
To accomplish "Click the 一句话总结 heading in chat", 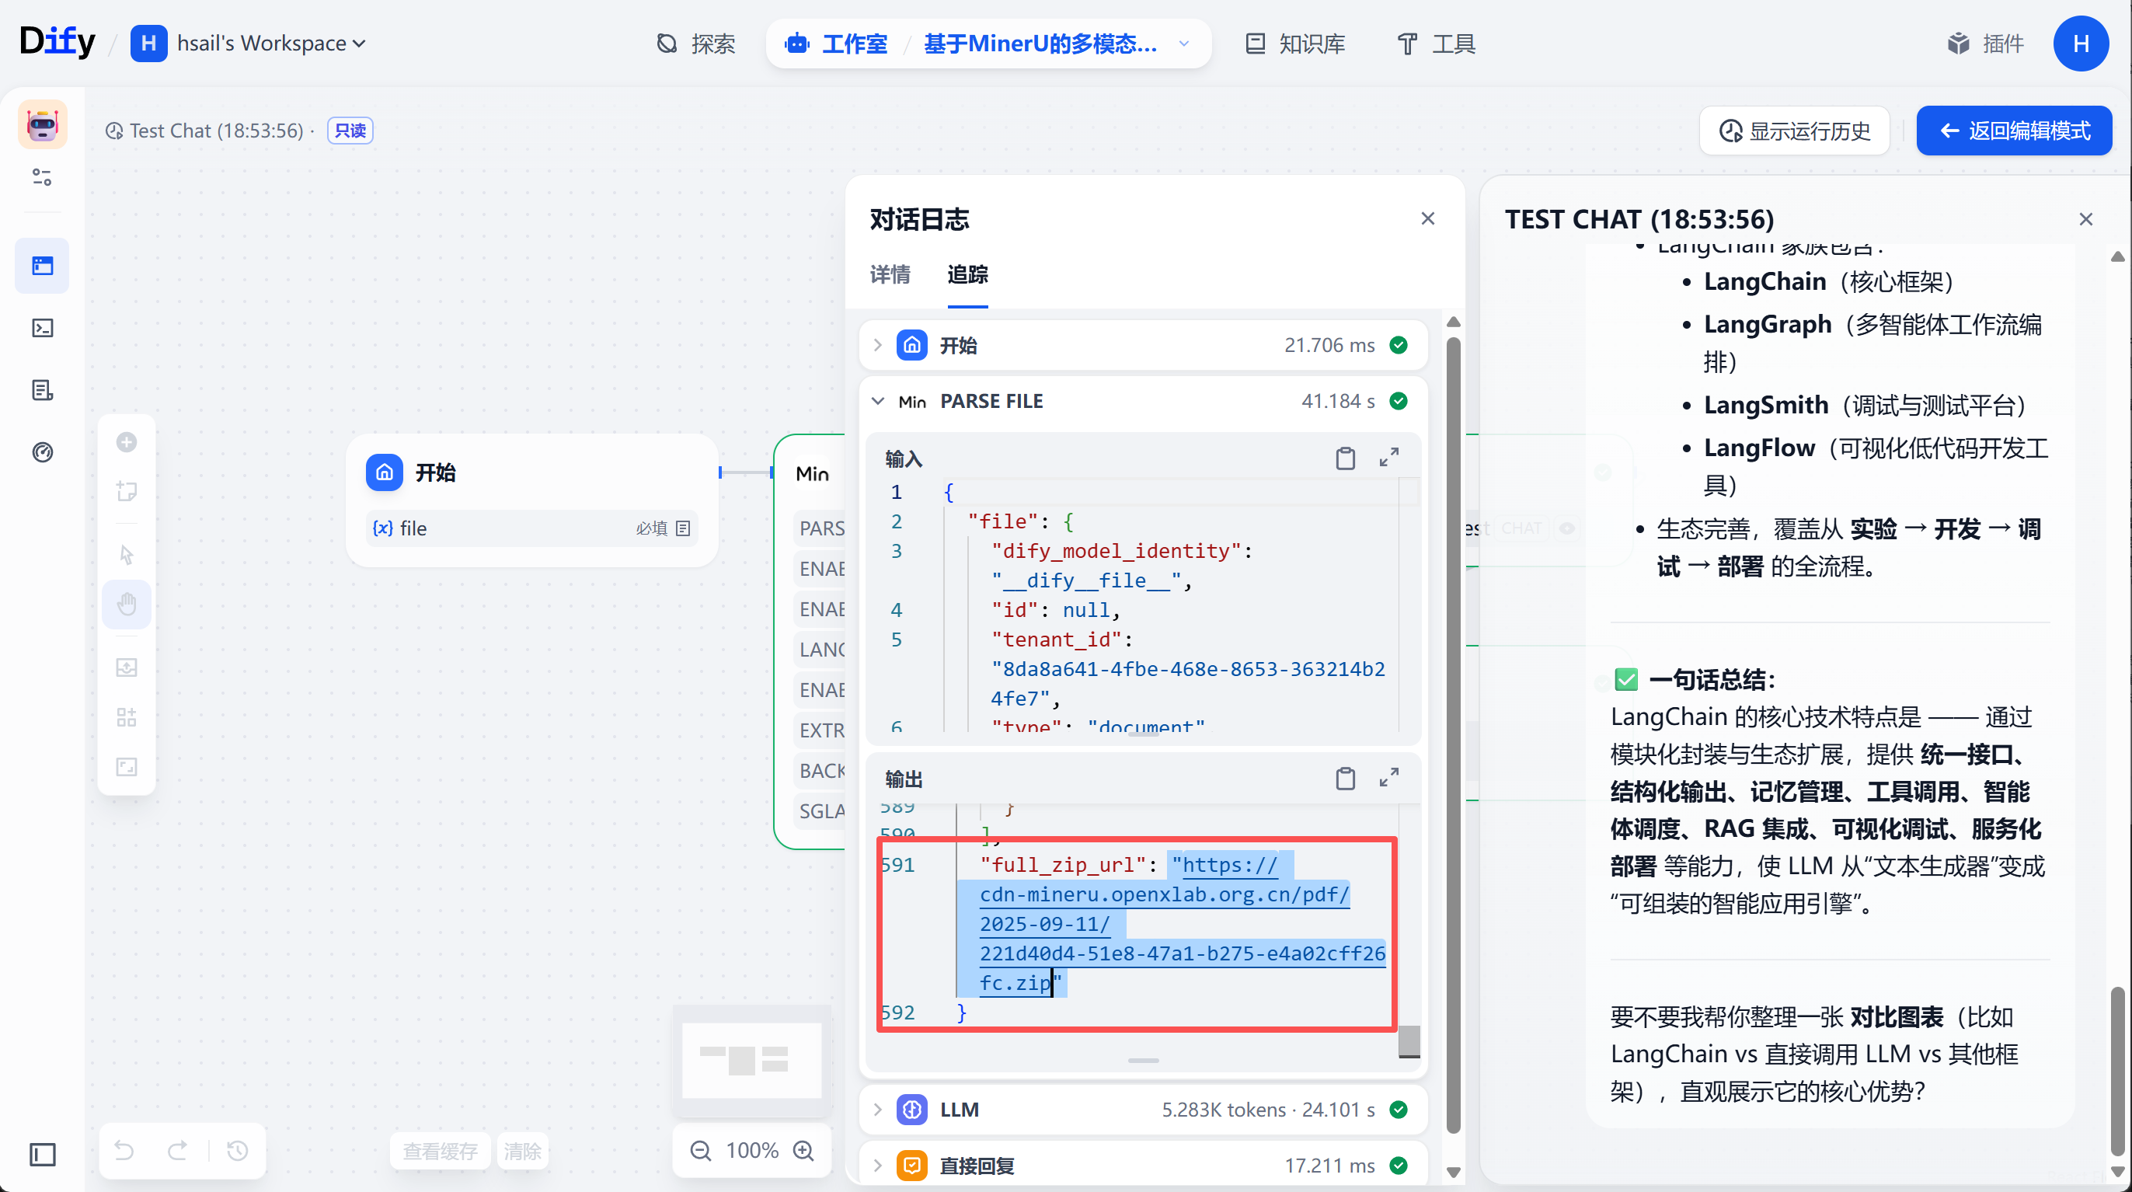I will [1712, 680].
